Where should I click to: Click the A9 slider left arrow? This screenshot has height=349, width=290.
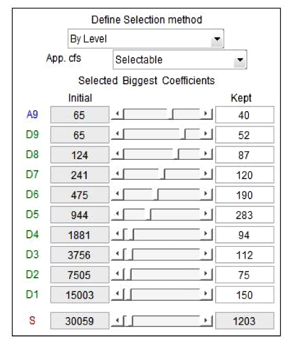117,114
